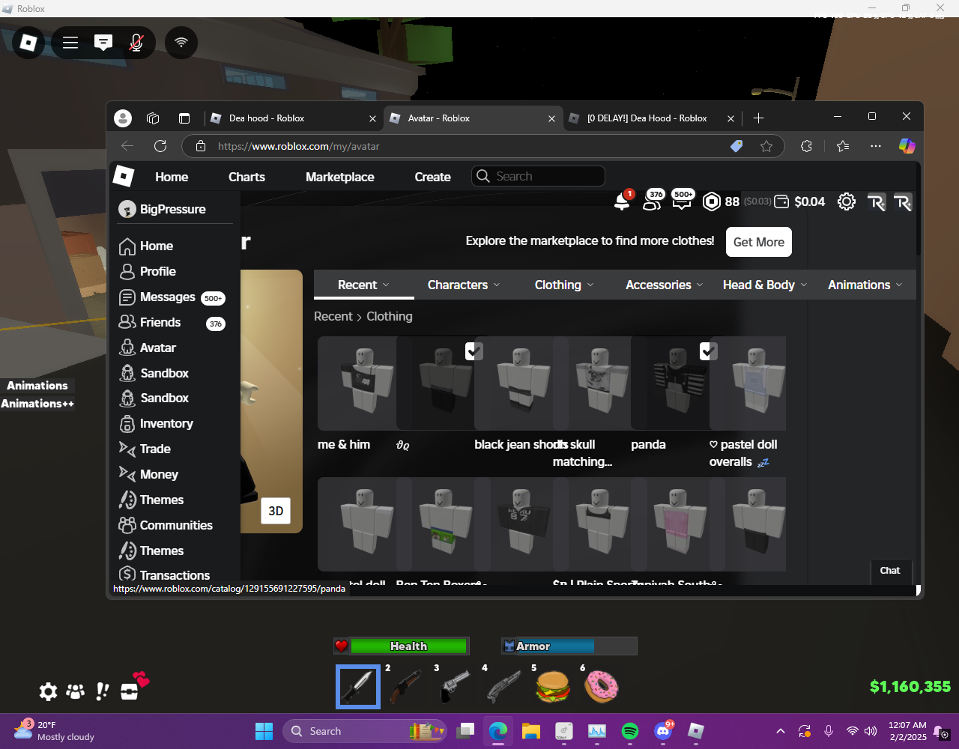Open a new browser tab

click(x=758, y=118)
